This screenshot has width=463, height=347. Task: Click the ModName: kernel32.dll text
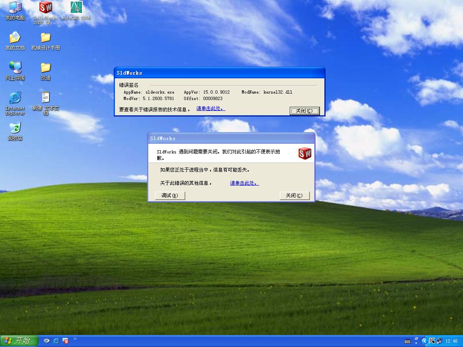[x=267, y=92]
